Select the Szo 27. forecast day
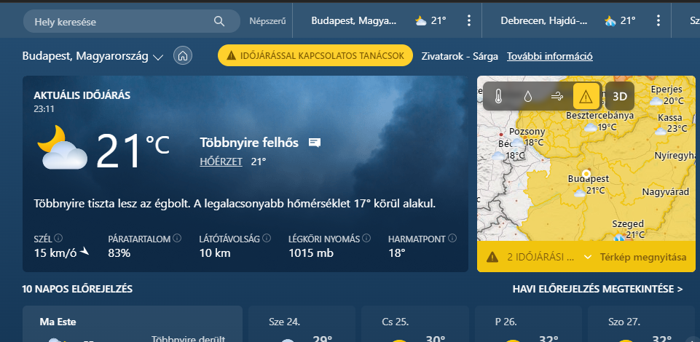700x342 pixels. [x=643, y=324]
